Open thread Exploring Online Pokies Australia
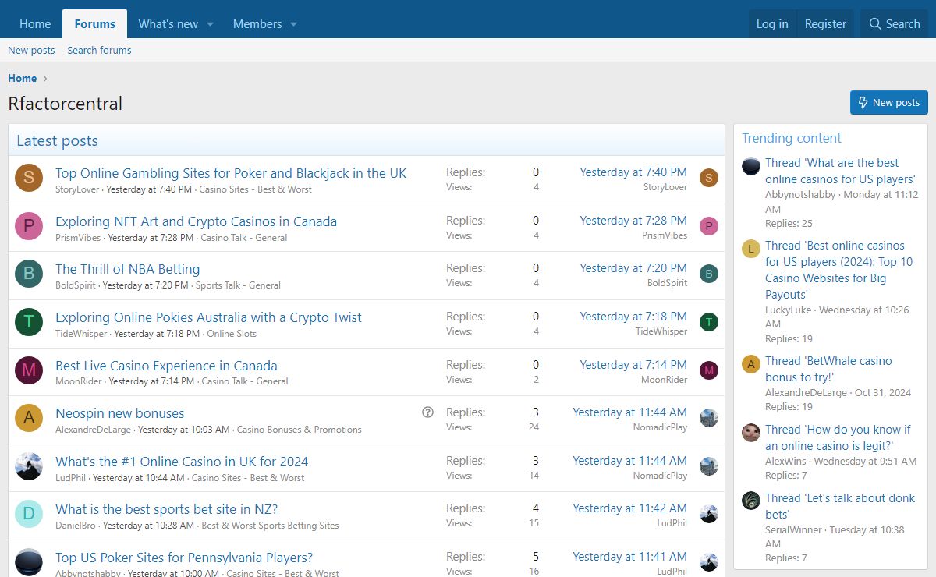 208,317
